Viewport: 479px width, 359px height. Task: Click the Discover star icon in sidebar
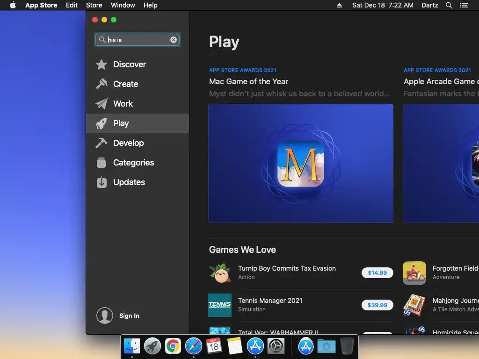pyautogui.click(x=102, y=65)
